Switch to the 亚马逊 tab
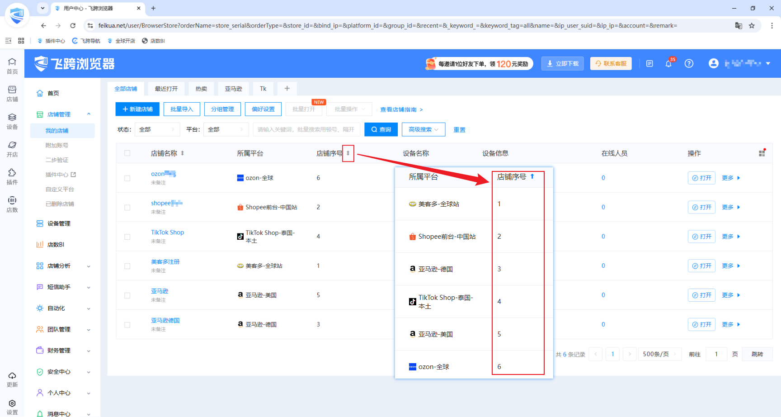781x417 pixels. (234, 89)
